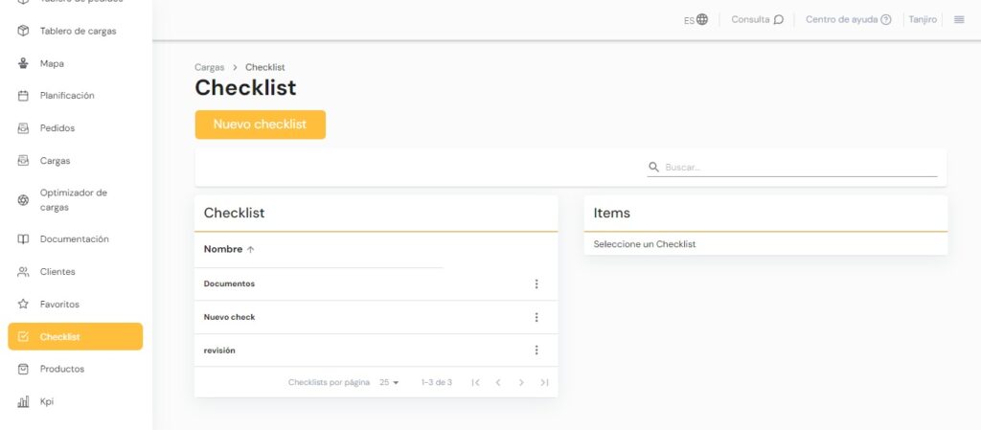Select the Documentos checklist row
This screenshot has height=430, width=981.
tap(230, 283)
